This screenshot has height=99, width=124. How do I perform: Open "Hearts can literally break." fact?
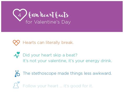(x=48, y=43)
